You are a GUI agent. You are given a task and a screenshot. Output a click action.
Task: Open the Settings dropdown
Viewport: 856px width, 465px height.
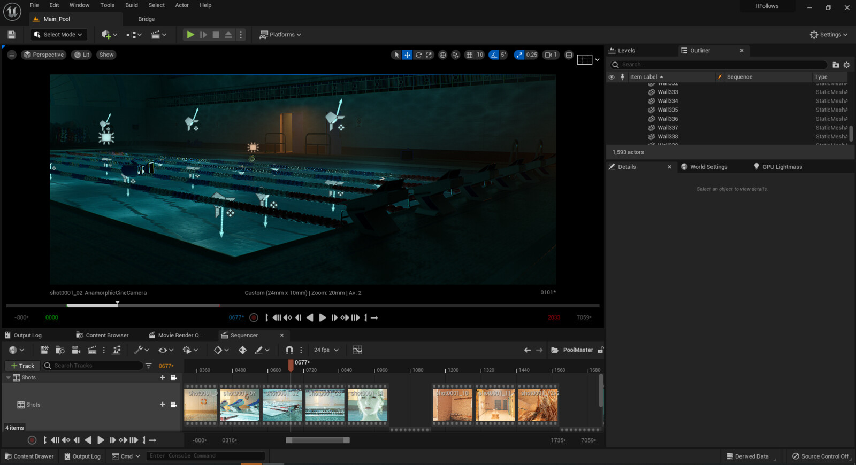[x=829, y=35]
